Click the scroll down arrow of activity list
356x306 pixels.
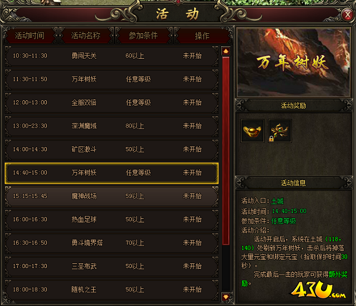click(225, 297)
